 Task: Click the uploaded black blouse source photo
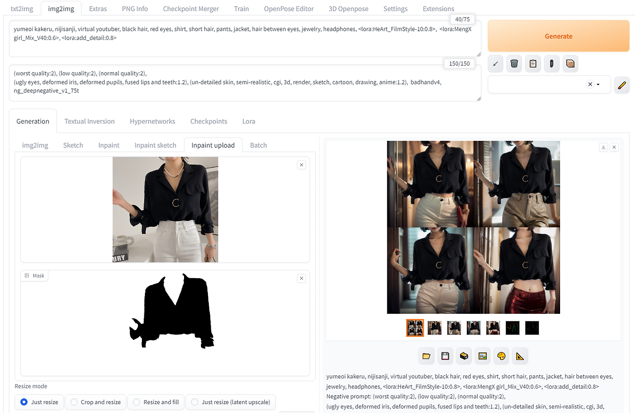(x=165, y=209)
